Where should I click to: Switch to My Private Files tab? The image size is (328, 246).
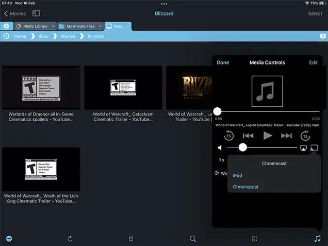pos(80,26)
